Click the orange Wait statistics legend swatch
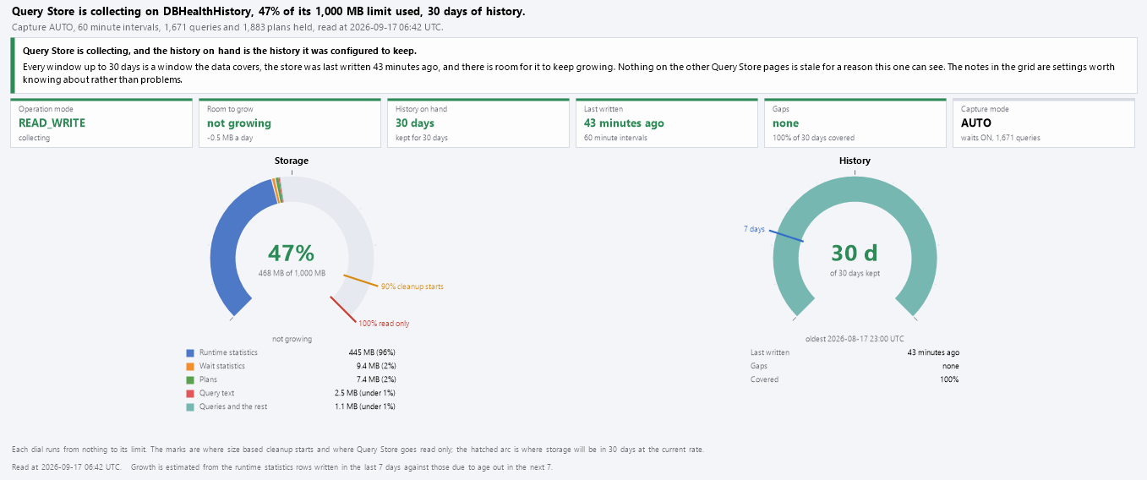The width and height of the screenshot is (1147, 480). [190, 366]
